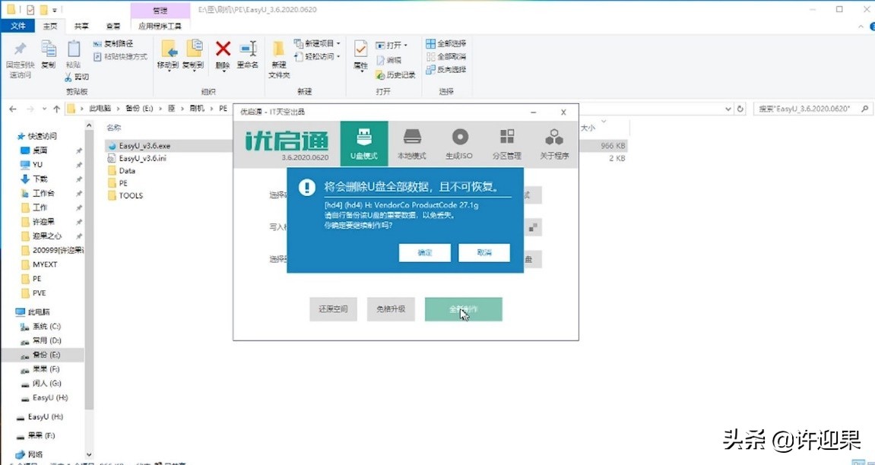Click inside the search box for EasyU
Screen dimensions: 875x465
(806, 108)
